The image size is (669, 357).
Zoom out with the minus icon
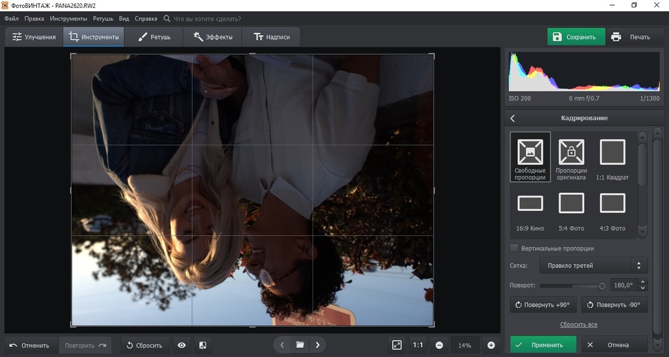[440, 345]
